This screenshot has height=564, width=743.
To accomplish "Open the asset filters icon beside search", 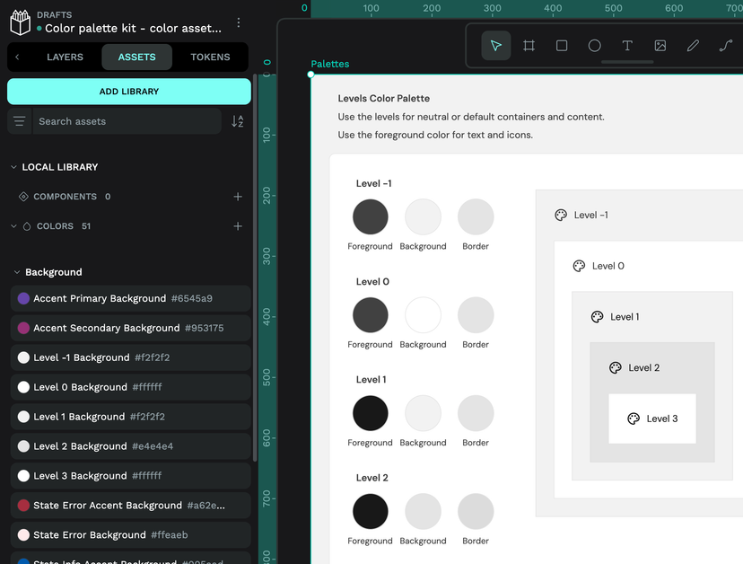I will point(19,120).
